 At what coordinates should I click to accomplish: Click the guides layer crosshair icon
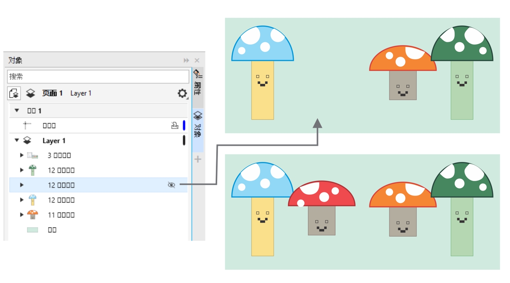(x=27, y=126)
